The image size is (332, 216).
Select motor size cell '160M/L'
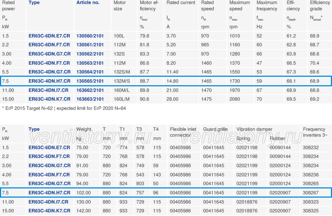tap(121, 90)
